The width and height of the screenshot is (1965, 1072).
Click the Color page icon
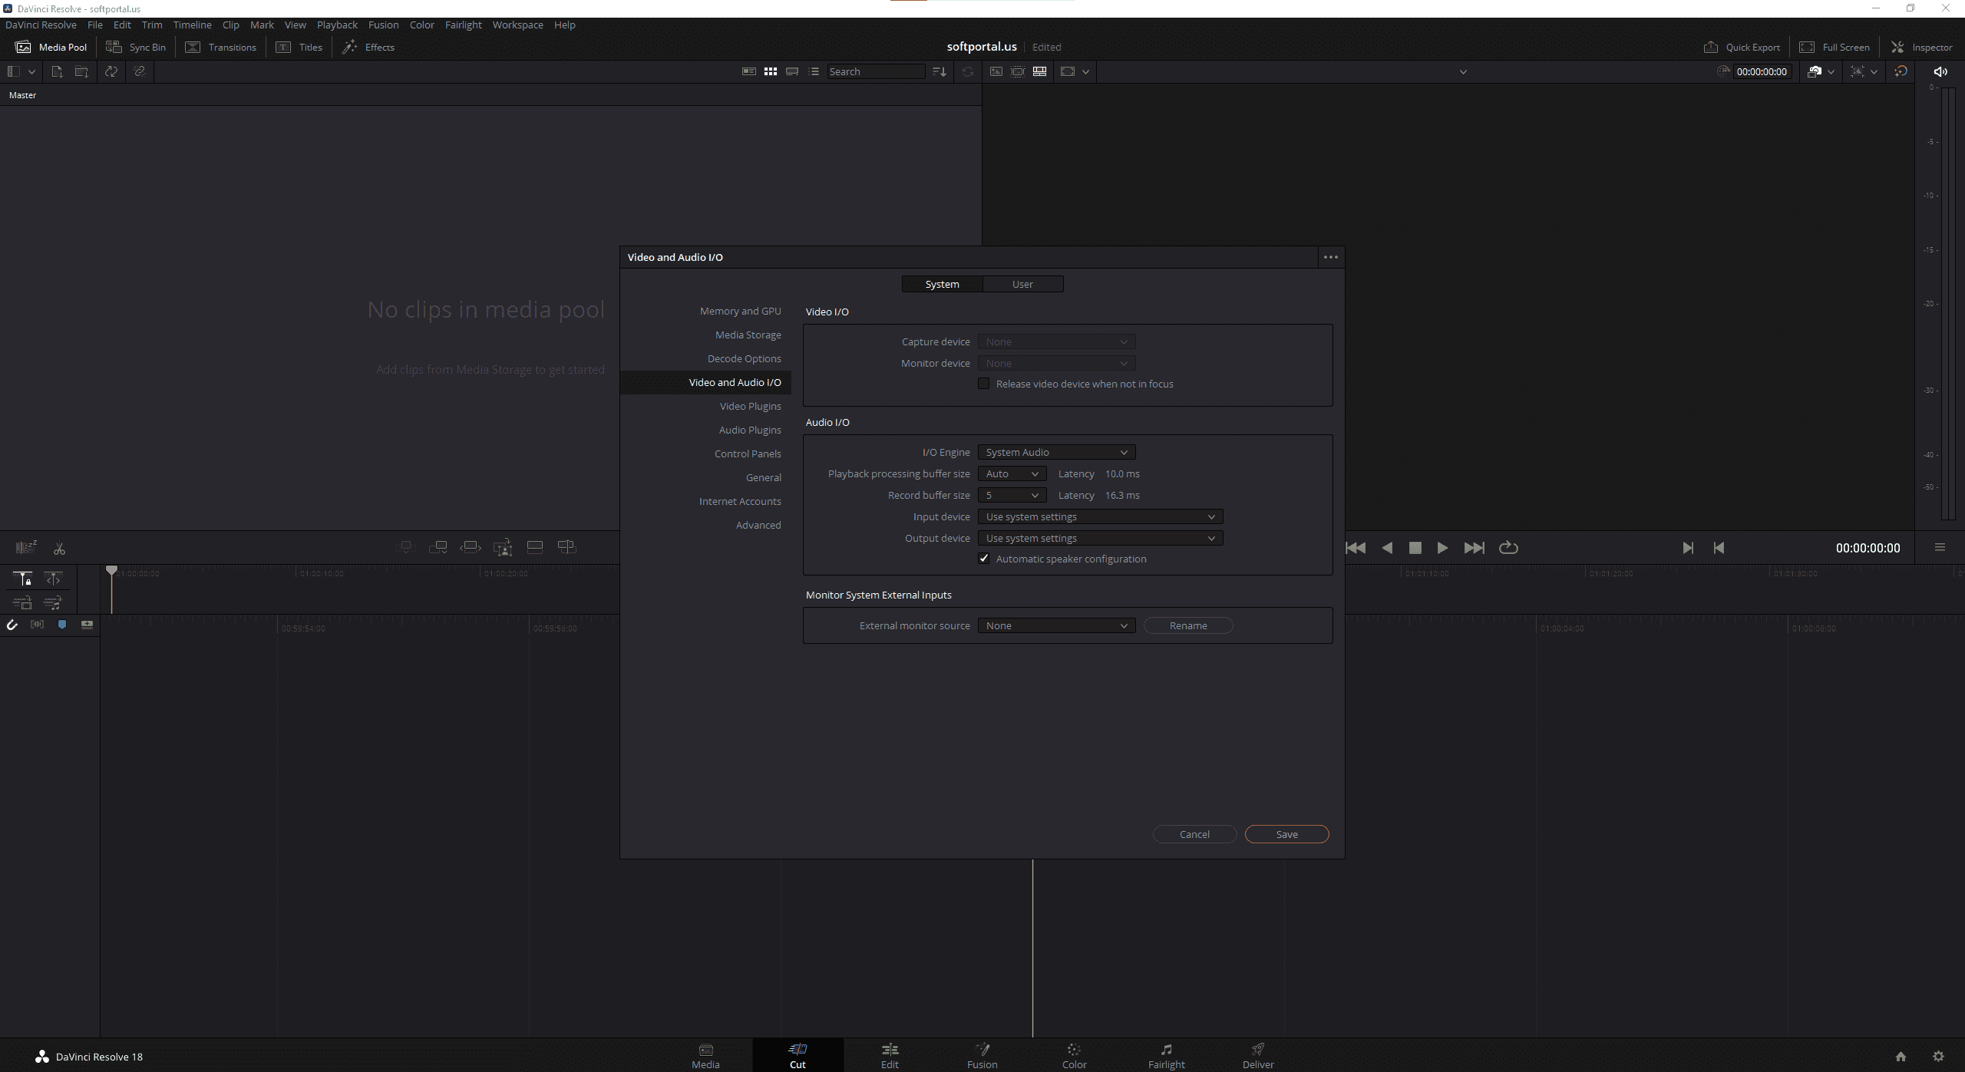tap(1074, 1050)
